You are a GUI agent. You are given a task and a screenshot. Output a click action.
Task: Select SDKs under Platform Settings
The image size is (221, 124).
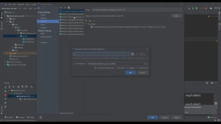(42, 34)
